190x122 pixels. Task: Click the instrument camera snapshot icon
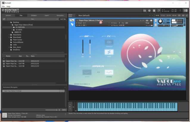coord(147,20)
